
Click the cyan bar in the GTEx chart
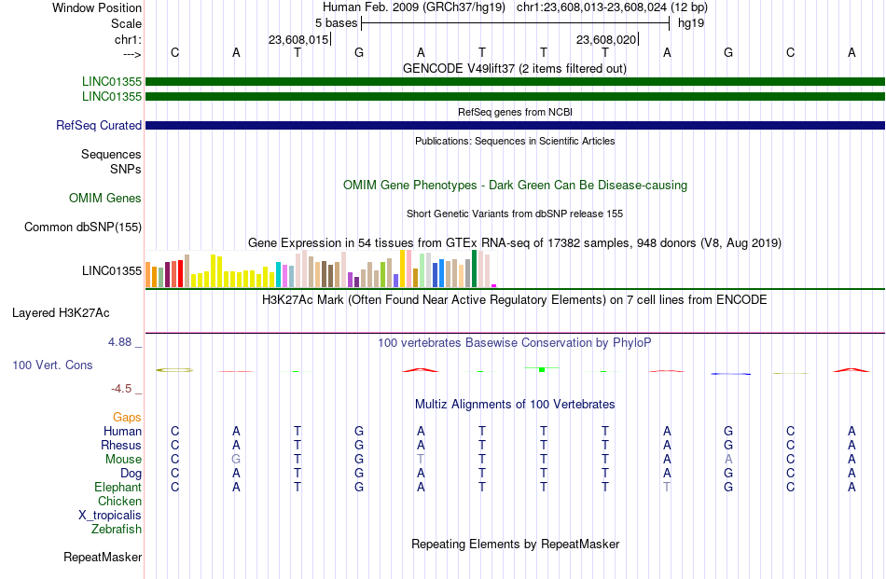tap(279, 274)
